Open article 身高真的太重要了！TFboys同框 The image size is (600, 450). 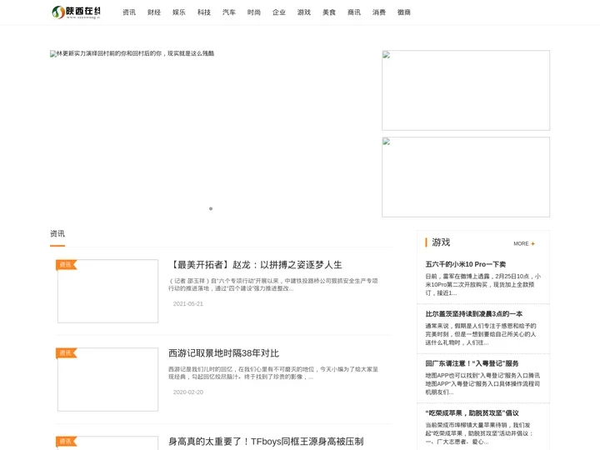pos(266,442)
